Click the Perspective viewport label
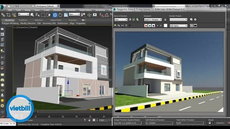The height and width of the screenshot is (129, 230). 23,27
